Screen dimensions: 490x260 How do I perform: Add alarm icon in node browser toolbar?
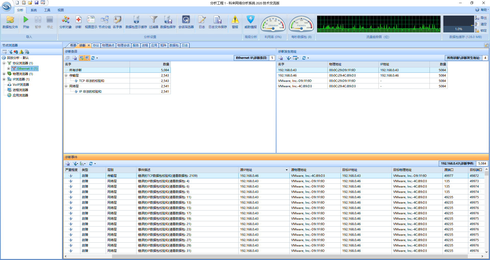click(x=21, y=52)
